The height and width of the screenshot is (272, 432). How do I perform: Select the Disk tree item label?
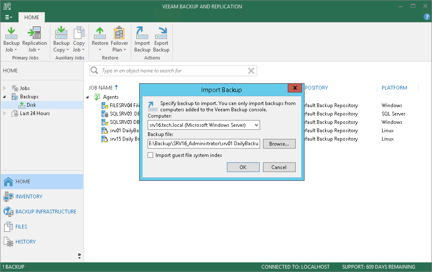[31, 105]
